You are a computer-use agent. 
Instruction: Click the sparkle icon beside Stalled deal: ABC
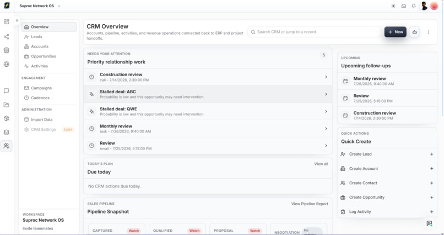tap(91, 94)
